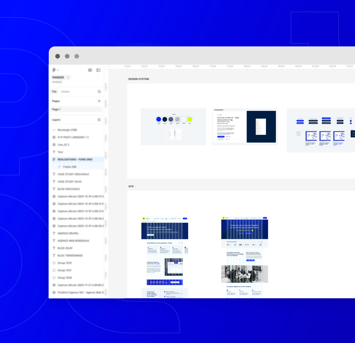Pick the lime yellow color swatch

190,119
